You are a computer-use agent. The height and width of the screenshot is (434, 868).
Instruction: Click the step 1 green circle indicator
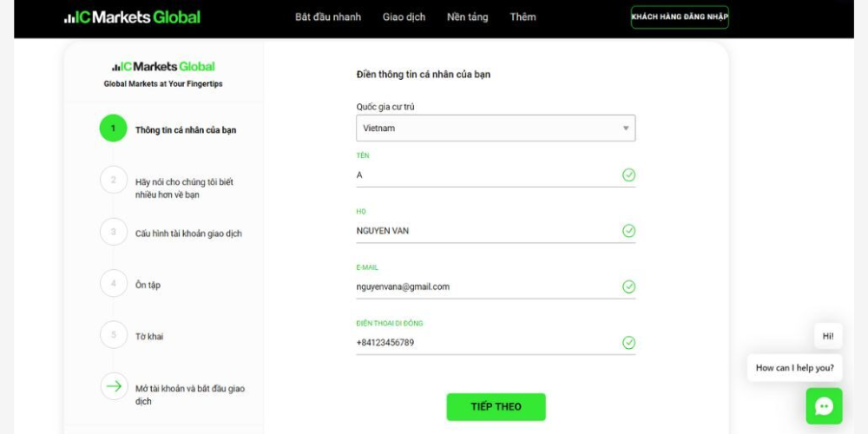point(113,128)
